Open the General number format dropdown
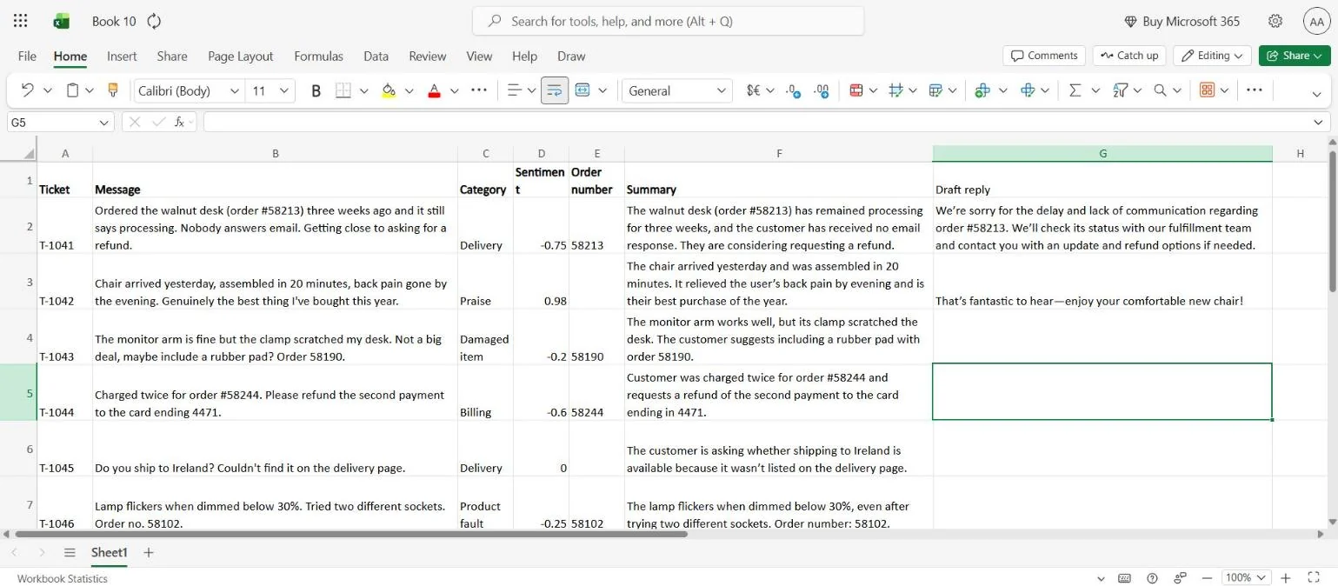Screen dimensions: 1338x586 pos(676,90)
